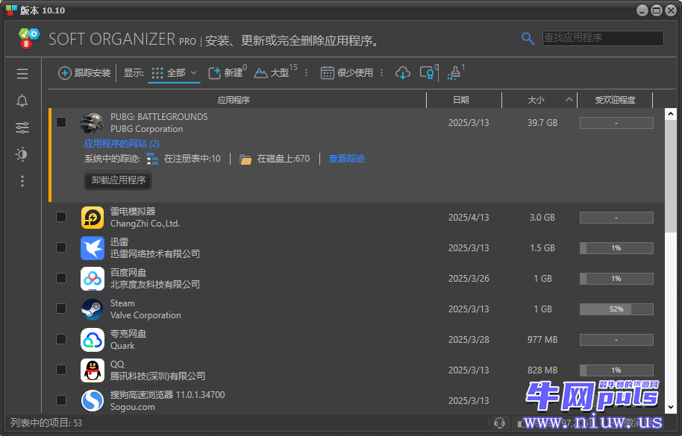
Task: Select the 大型 filter tab
Action: [275, 73]
